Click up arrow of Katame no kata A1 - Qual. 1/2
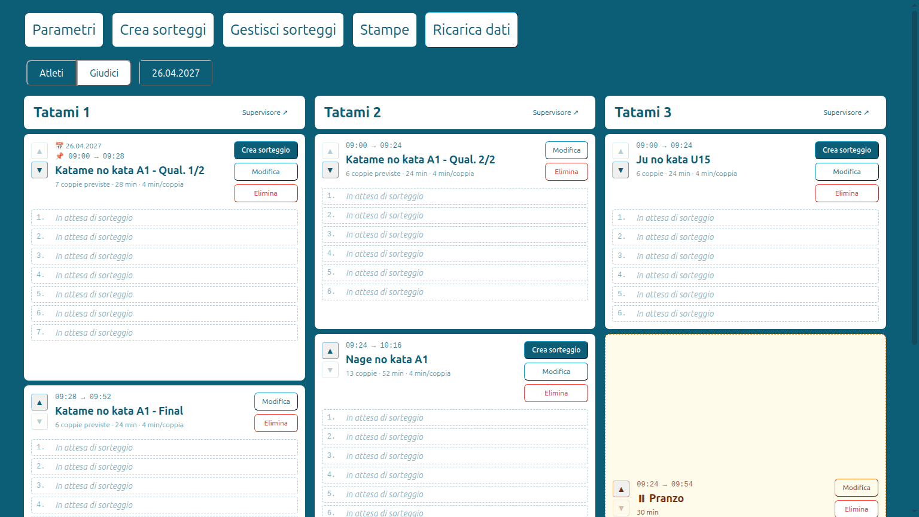The width and height of the screenshot is (919, 517). point(39,151)
